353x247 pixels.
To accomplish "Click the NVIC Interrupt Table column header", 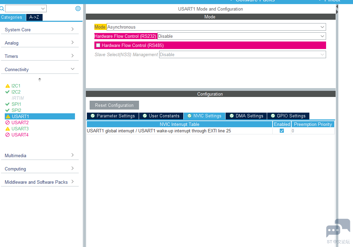I will pyautogui.click(x=180, y=124).
